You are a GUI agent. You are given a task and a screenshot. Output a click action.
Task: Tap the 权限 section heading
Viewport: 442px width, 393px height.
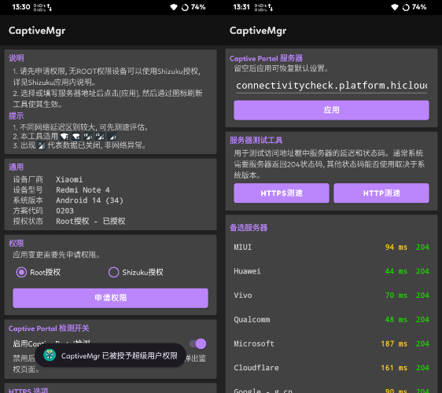16,244
